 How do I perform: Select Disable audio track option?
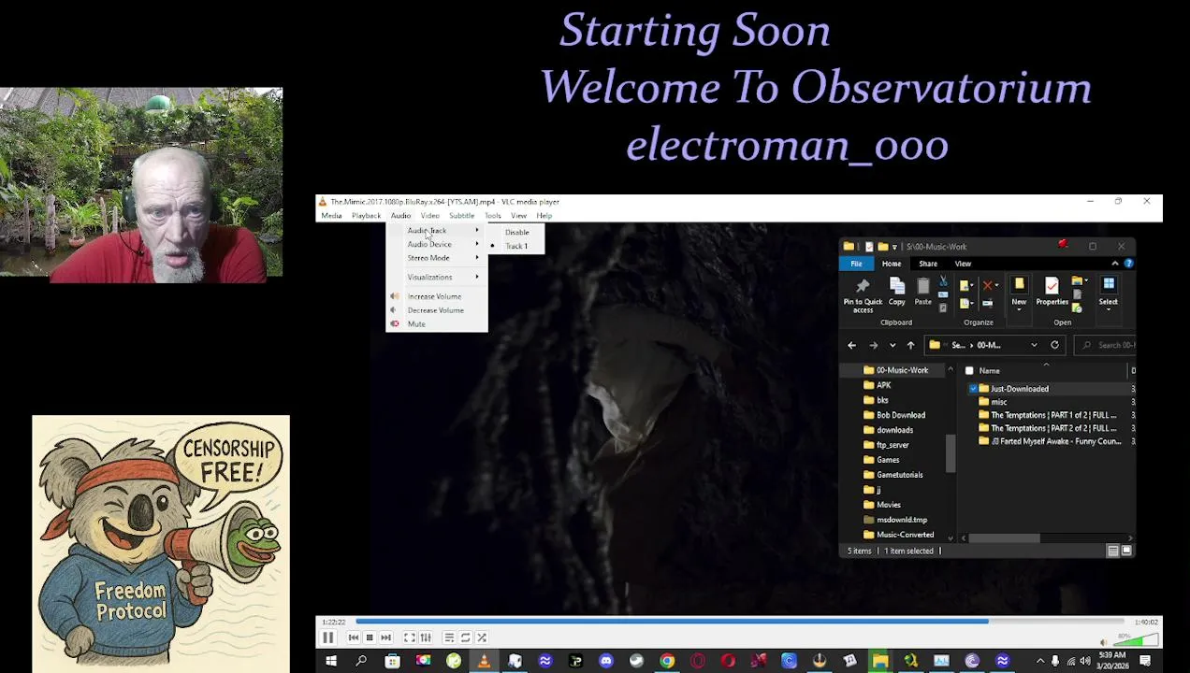pos(516,233)
